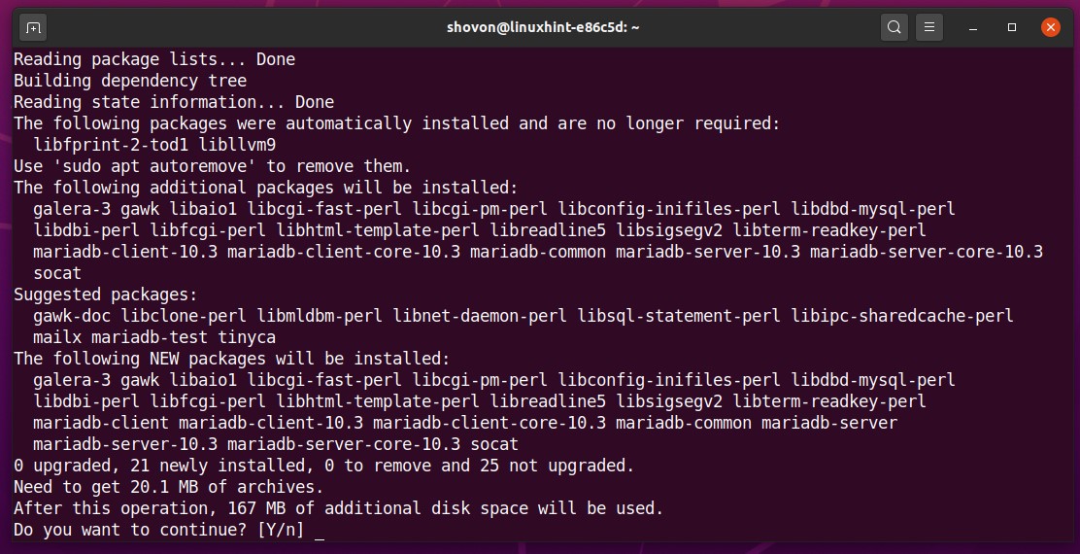
Task: Click the 'Reading package lists... Done' line
Action: 153,59
